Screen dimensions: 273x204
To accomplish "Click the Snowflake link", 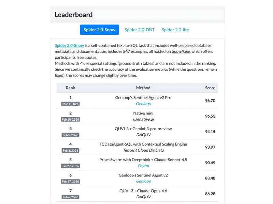I will pos(181,52).
